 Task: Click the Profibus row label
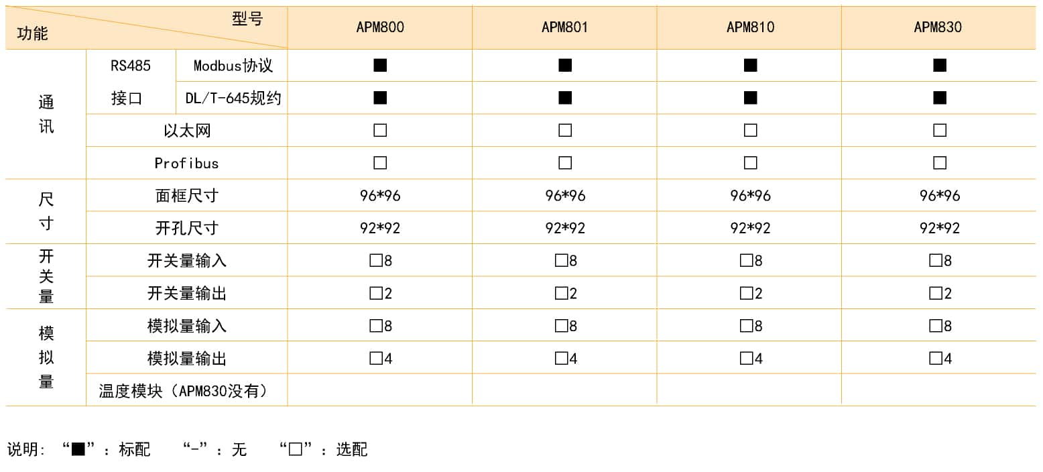[x=187, y=163]
